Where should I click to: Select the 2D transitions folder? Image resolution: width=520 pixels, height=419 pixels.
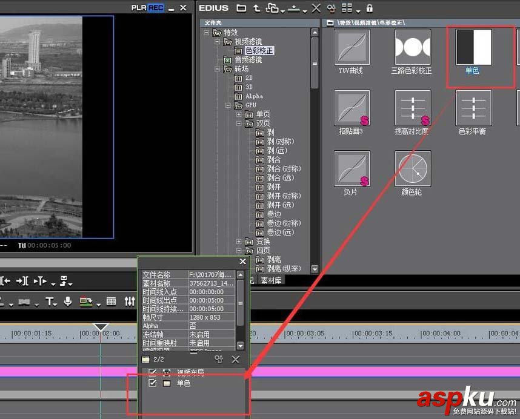249,78
